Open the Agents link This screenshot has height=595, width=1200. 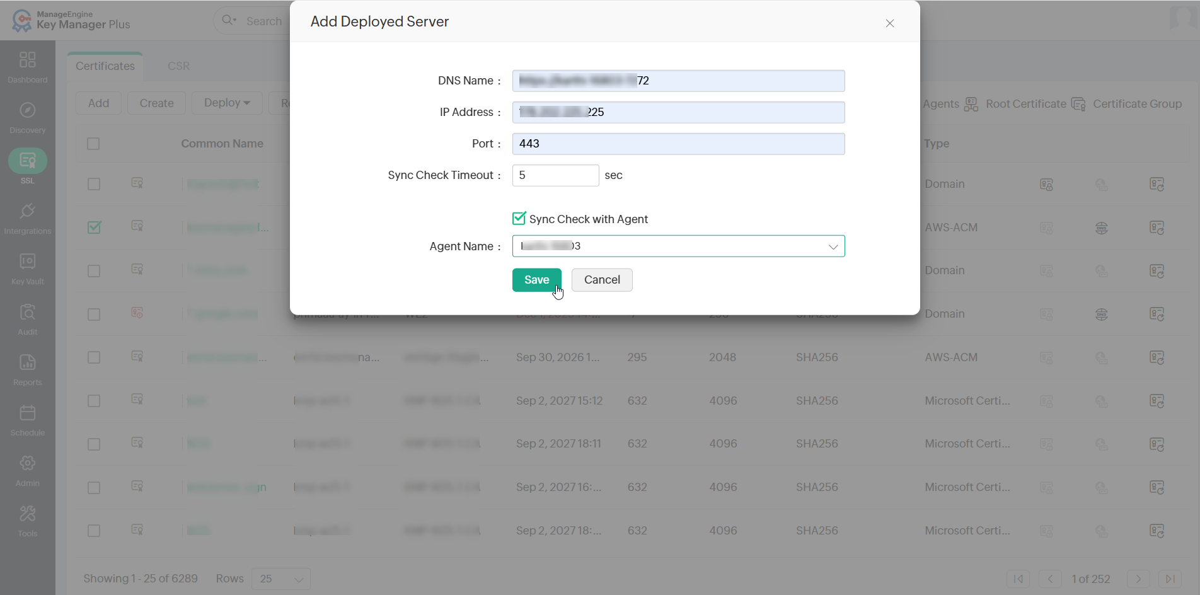tap(941, 104)
